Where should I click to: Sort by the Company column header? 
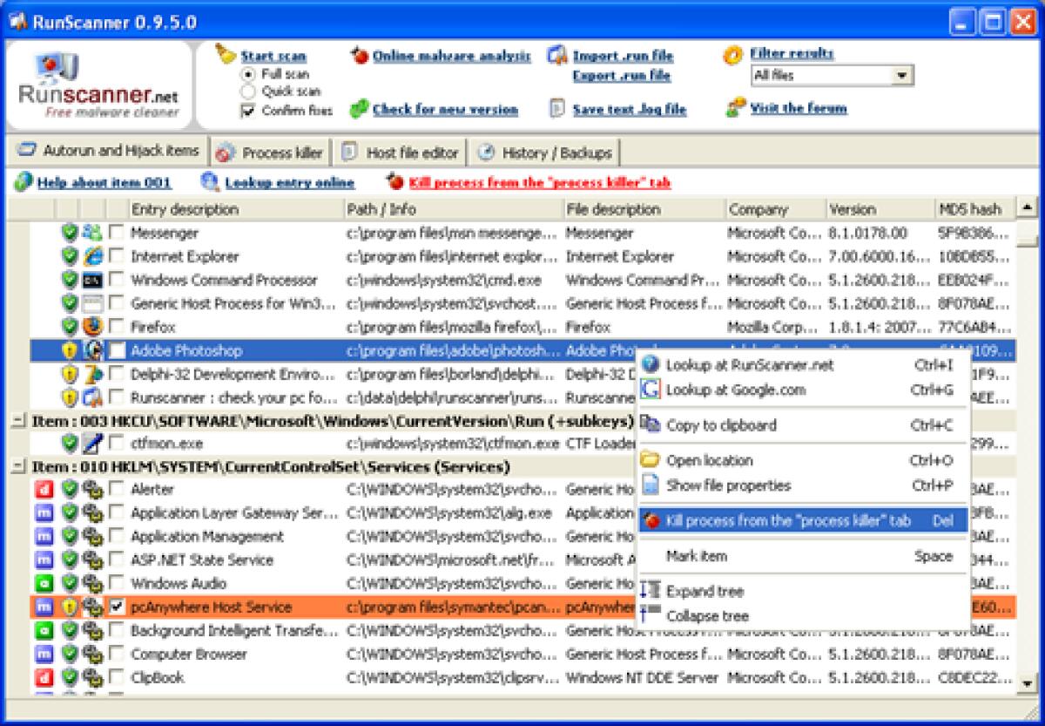click(x=775, y=209)
